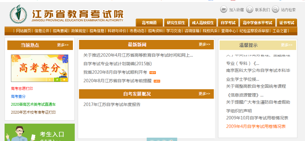305x141 pixels.
Task: Open 纪检监察投诉举报 navigation item
Action: (x=254, y=31)
